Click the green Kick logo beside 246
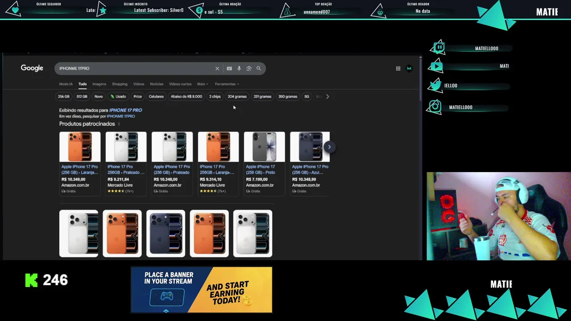Image resolution: width=571 pixels, height=321 pixels. 31,280
